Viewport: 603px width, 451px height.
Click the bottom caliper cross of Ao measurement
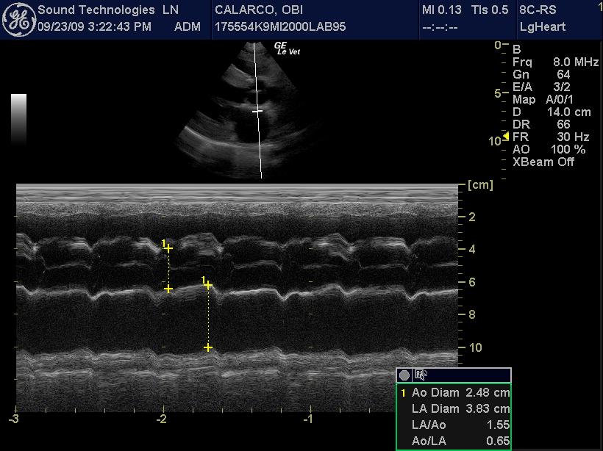pos(168,289)
